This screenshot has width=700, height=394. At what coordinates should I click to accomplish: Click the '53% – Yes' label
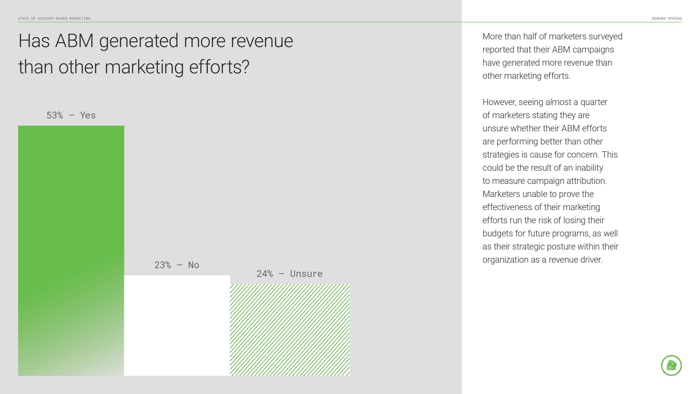tap(71, 115)
